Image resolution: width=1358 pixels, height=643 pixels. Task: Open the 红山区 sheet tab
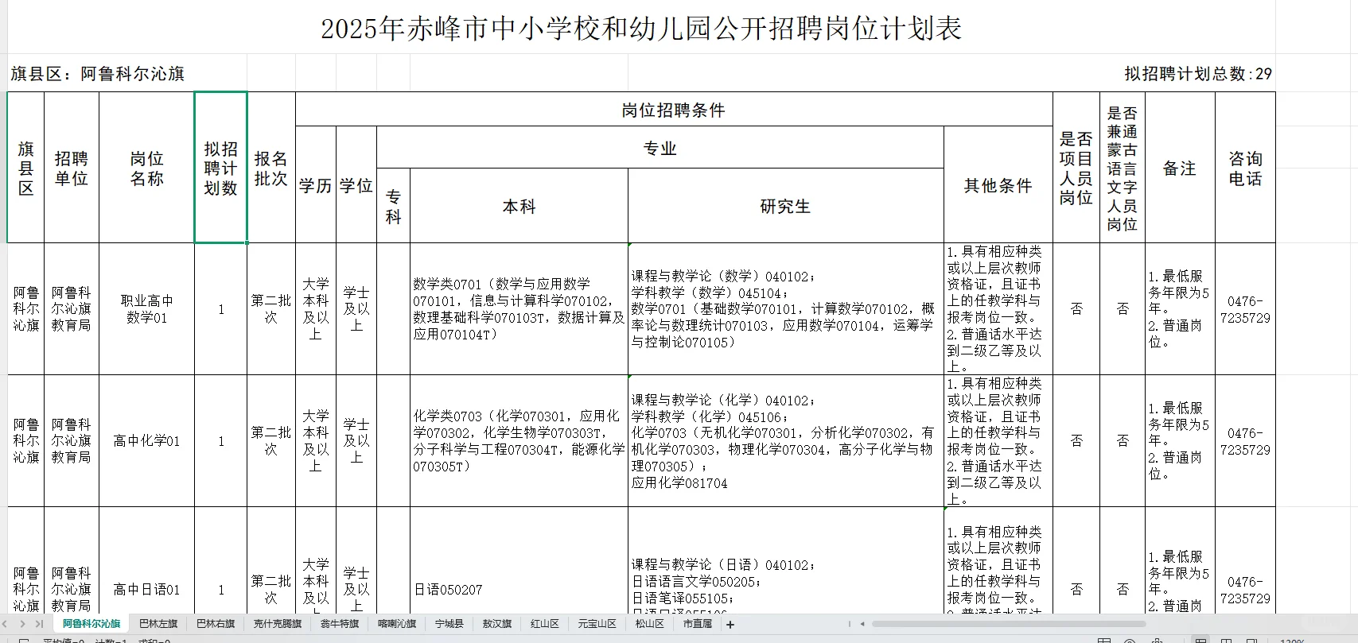point(545,624)
